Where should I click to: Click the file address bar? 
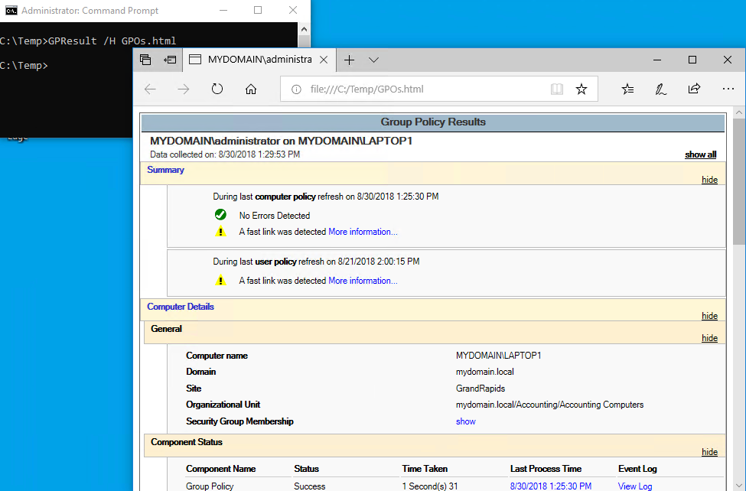[421, 89]
